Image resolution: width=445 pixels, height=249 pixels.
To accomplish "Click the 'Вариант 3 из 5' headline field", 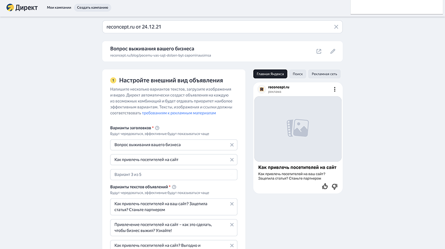I will coord(174,174).
